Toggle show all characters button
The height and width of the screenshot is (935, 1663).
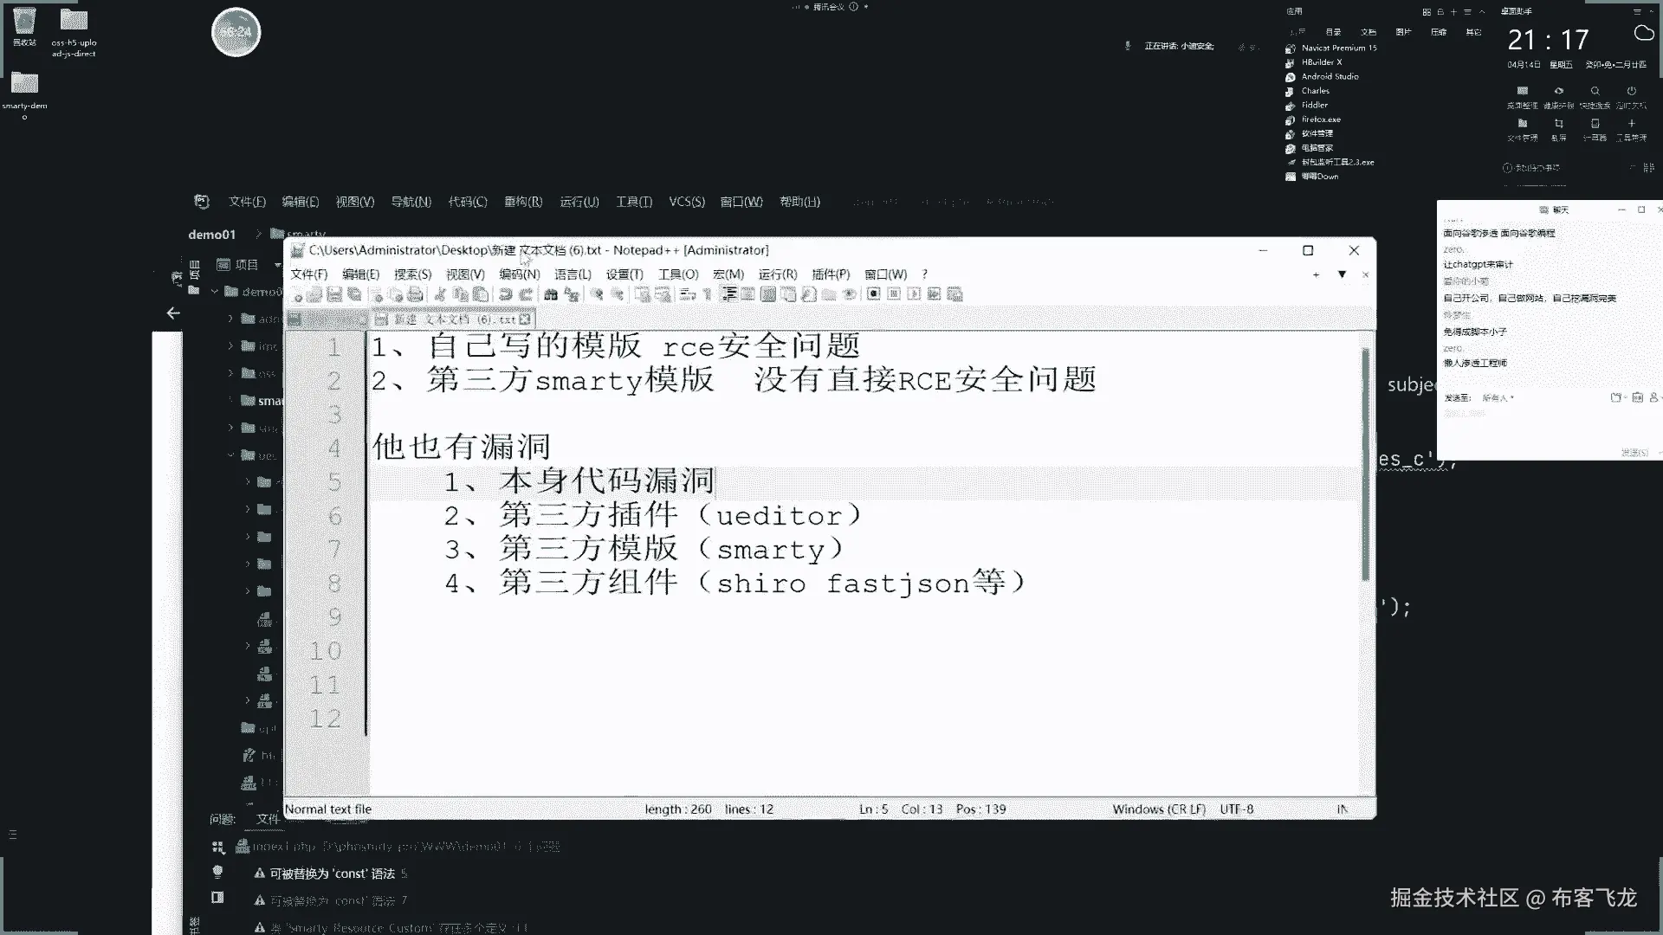tap(708, 294)
